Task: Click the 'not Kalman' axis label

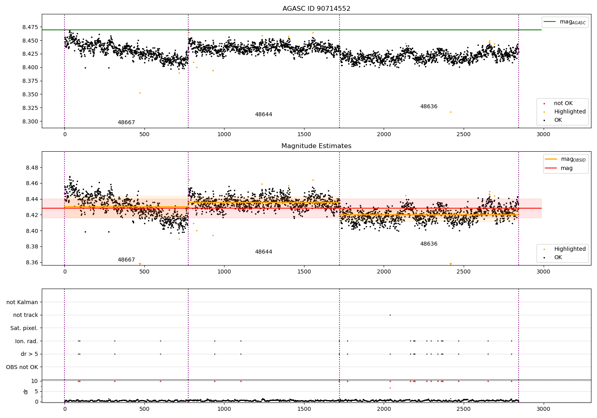Action: (x=22, y=302)
